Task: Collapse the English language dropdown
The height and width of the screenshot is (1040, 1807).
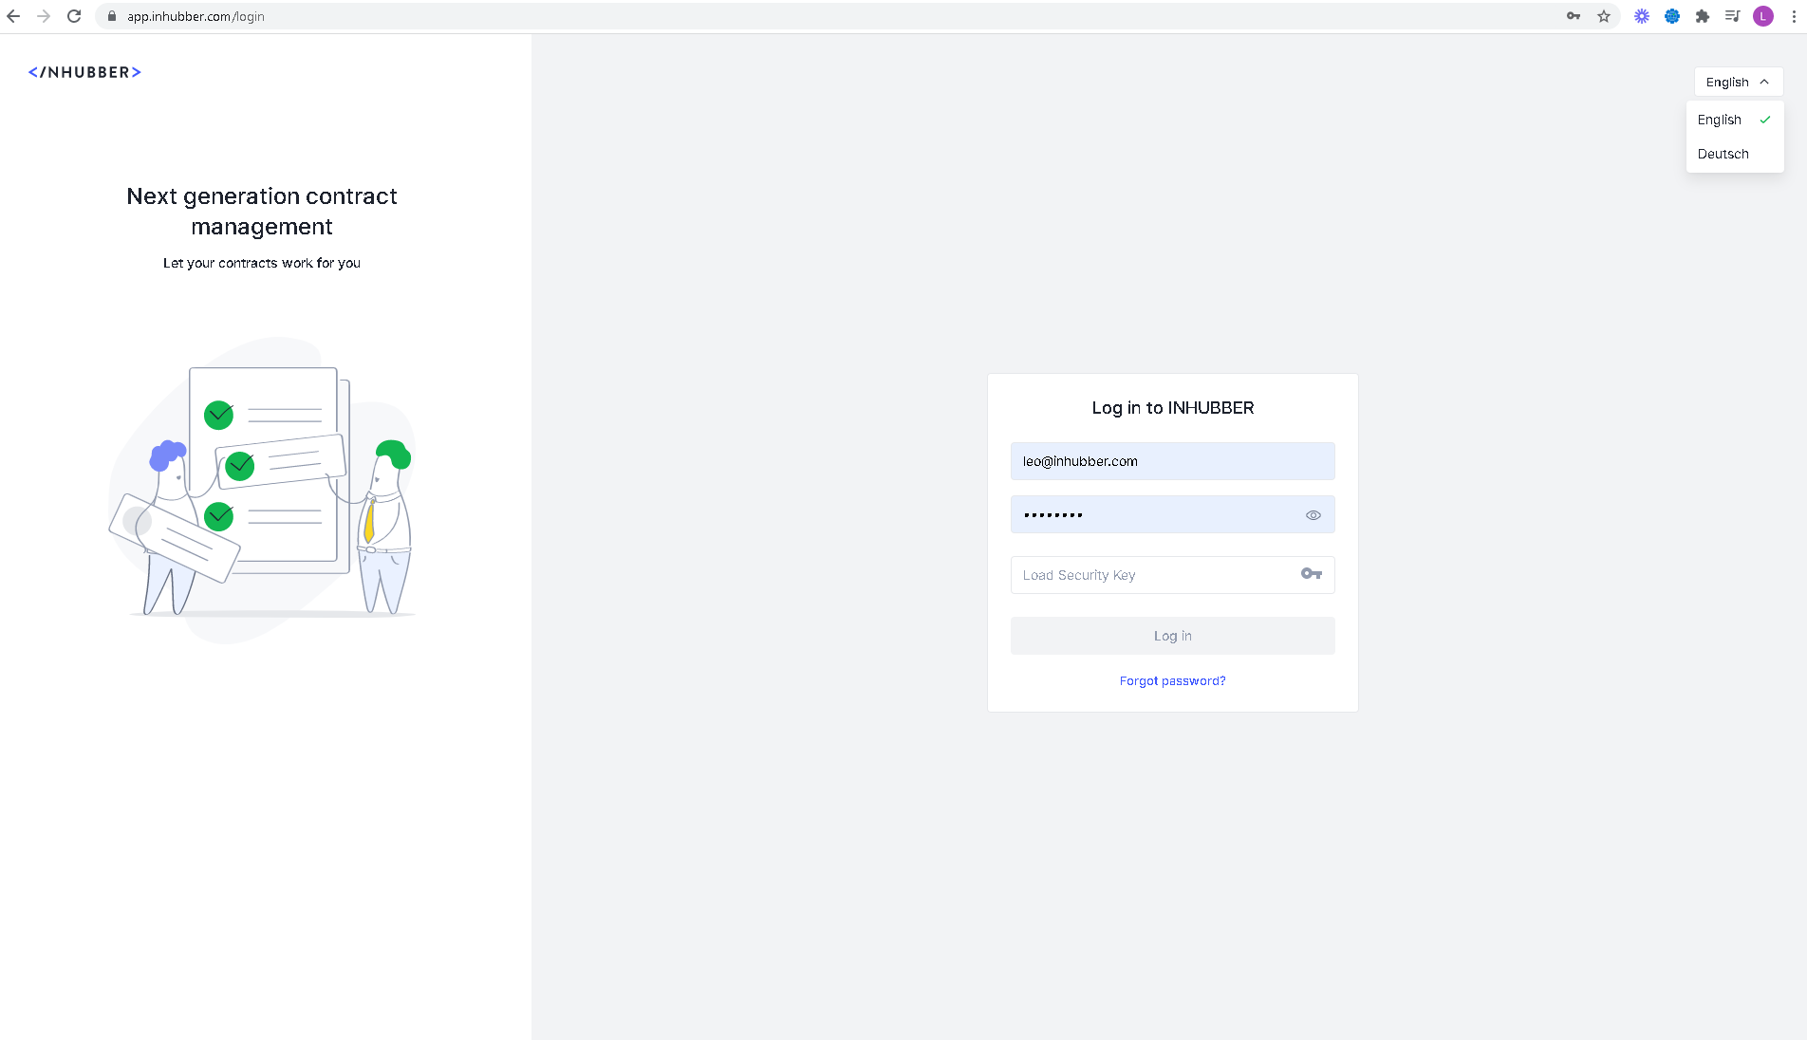Action: (x=1738, y=83)
